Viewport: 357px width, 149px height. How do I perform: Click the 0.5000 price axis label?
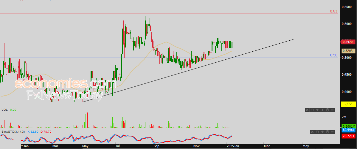click(x=347, y=58)
